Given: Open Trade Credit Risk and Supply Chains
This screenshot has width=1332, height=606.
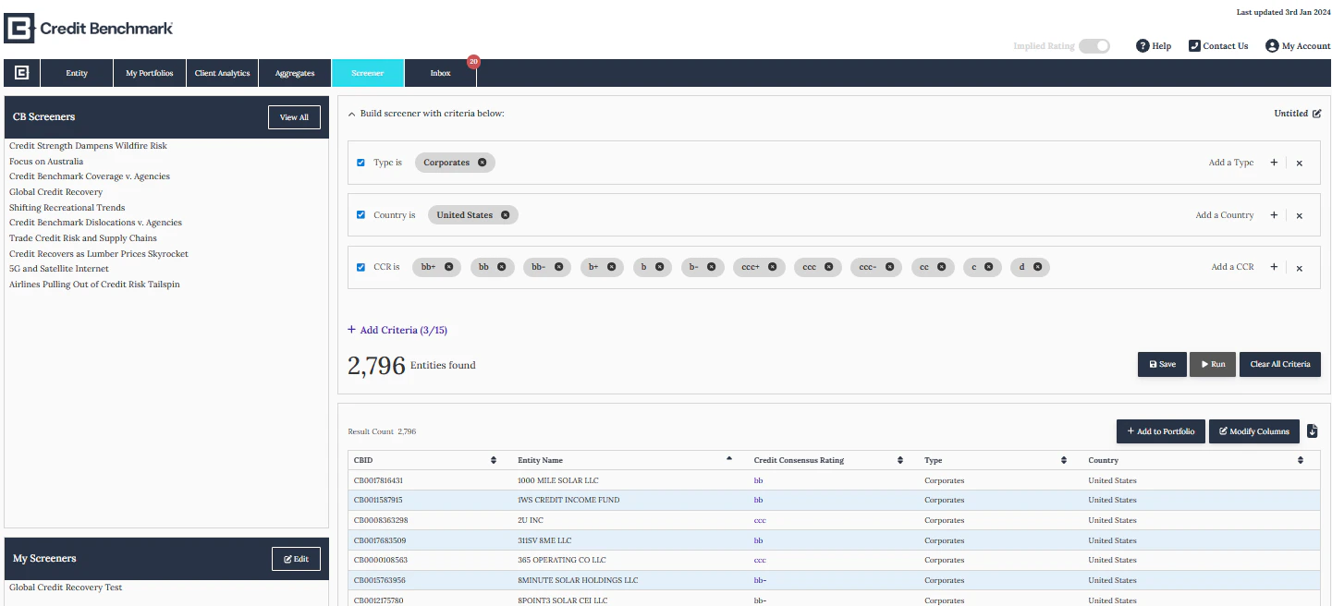Looking at the screenshot, I should coord(83,238).
